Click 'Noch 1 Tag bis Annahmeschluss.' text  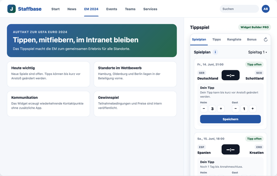click(x=221, y=166)
